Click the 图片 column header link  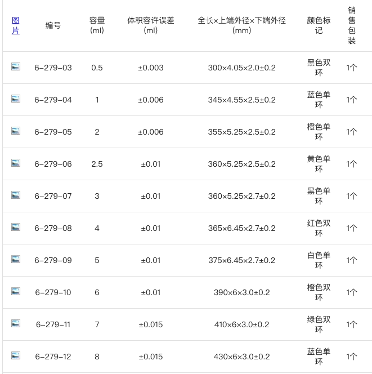16,25
